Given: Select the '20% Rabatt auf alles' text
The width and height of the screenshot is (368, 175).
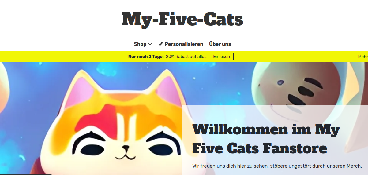Looking at the screenshot, I should point(186,57).
